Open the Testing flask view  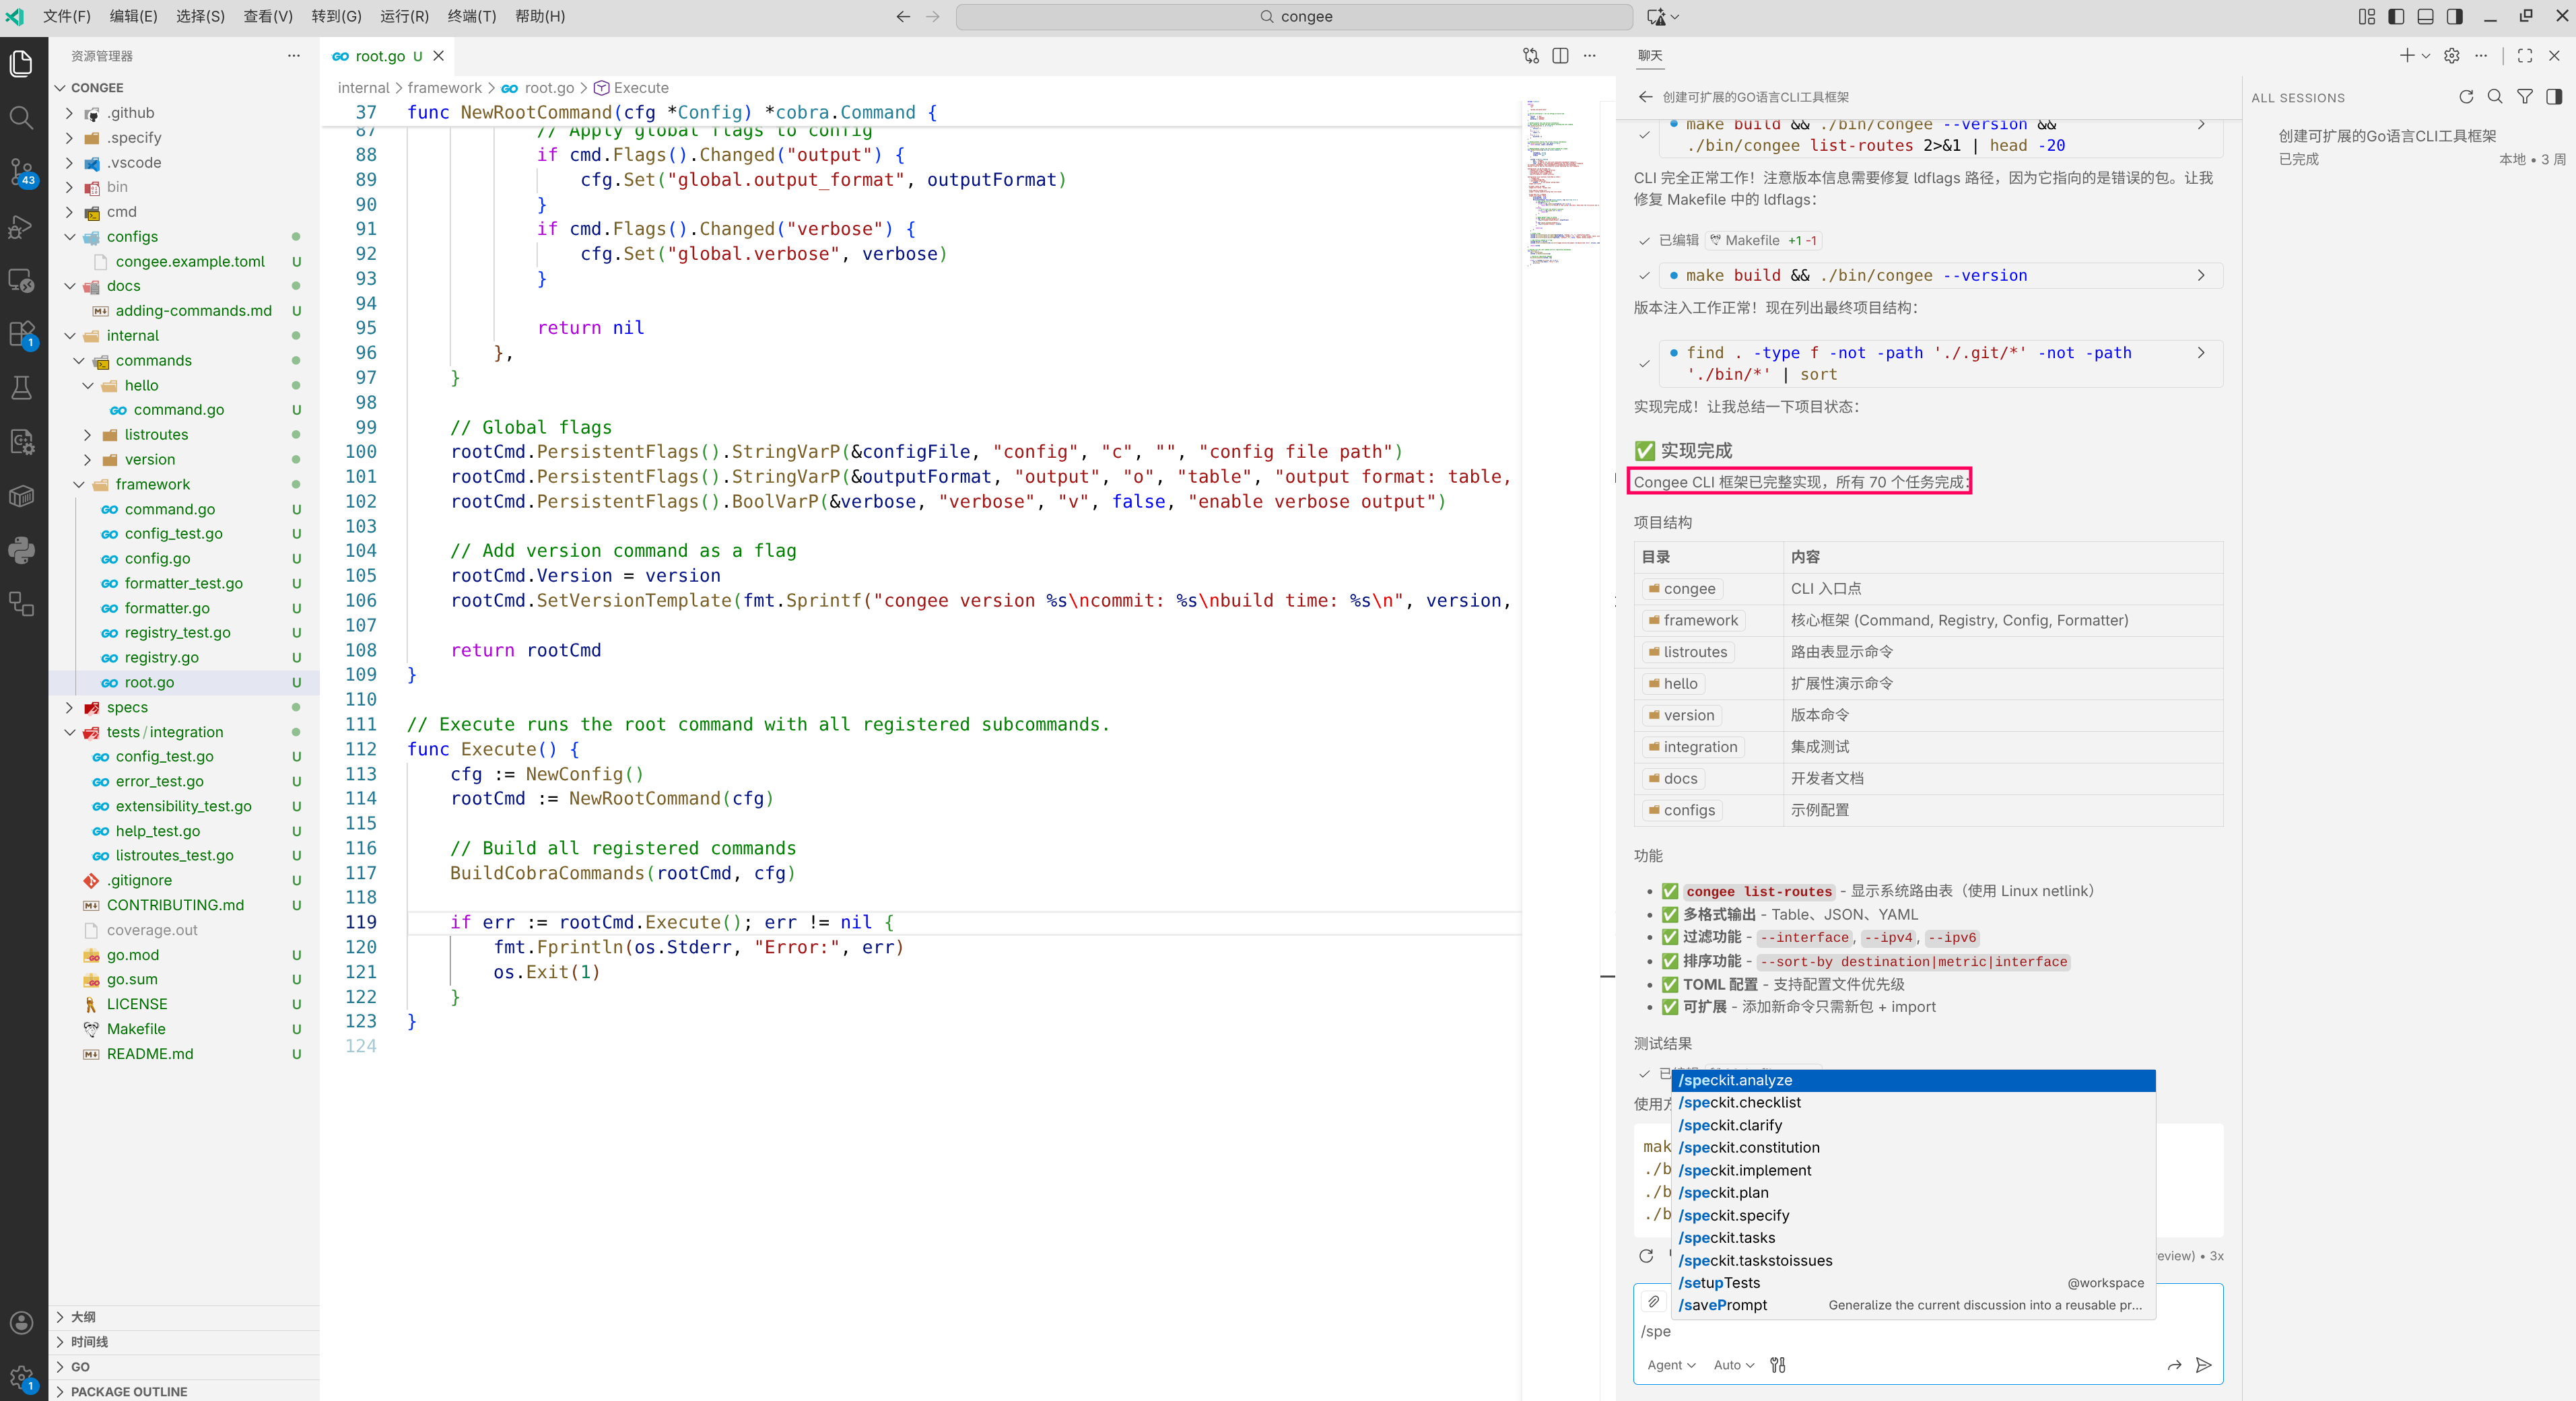(x=21, y=388)
